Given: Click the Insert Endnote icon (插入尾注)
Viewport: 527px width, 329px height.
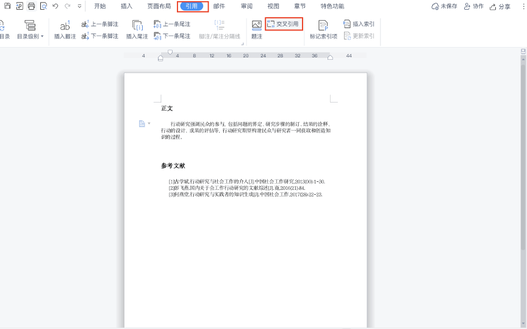Looking at the screenshot, I should point(137,29).
